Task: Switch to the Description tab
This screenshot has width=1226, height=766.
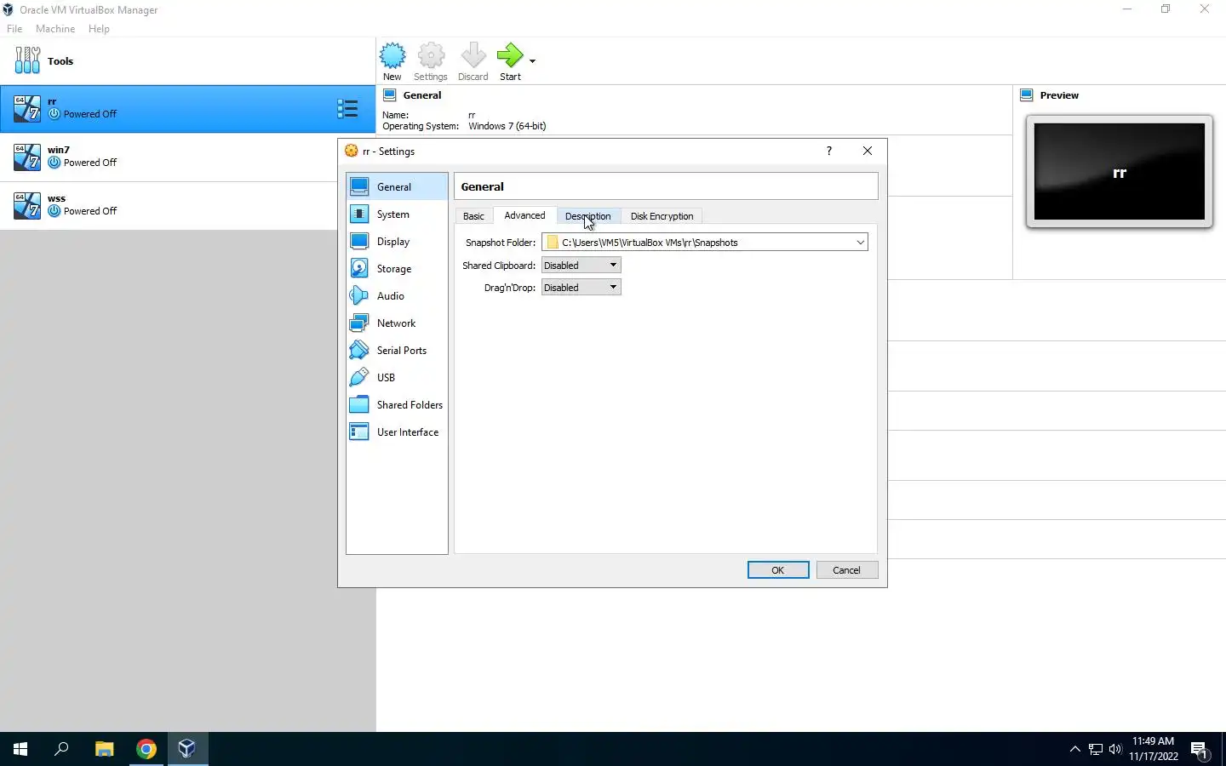Action: (587, 216)
